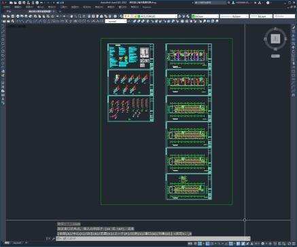Open the WCS dropdown below the ViewCube
This screenshot has width=297, height=247.
coord(275,56)
